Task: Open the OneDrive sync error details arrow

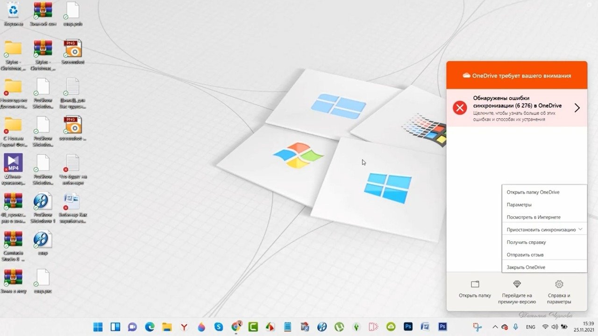Action: click(x=577, y=108)
